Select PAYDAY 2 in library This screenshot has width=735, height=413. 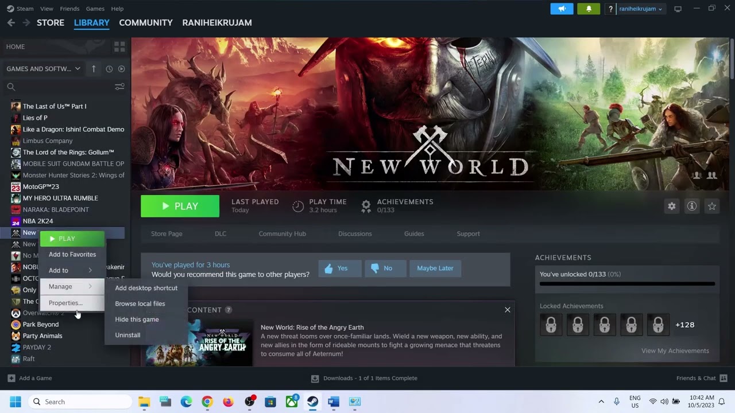(37, 347)
